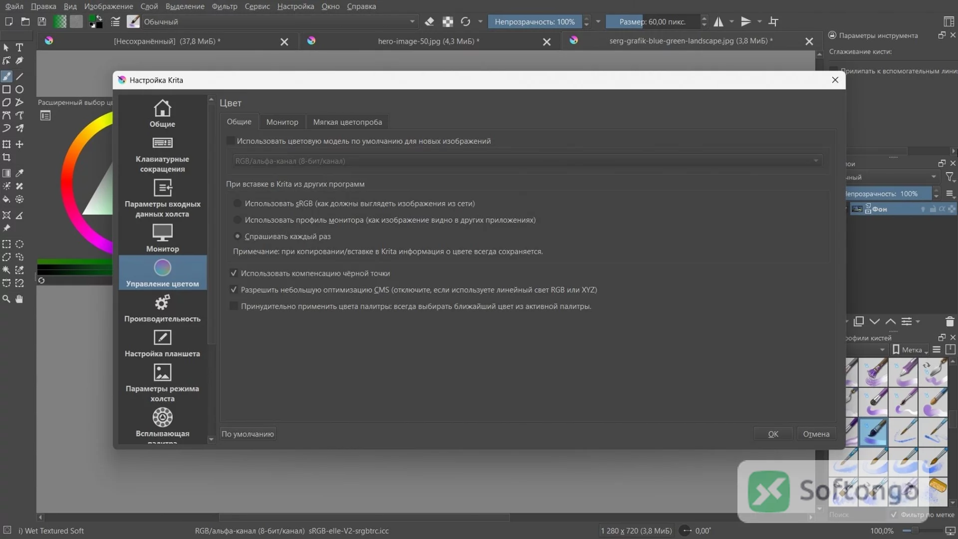Open Параметры режима холста category
958x539 pixels.
pyautogui.click(x=162, y=383)
